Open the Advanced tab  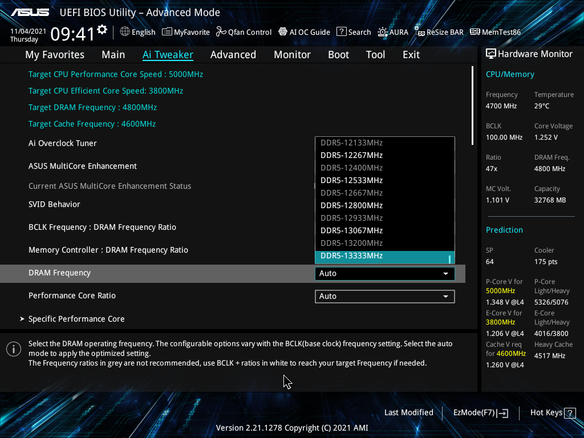(x=233, y=55)
